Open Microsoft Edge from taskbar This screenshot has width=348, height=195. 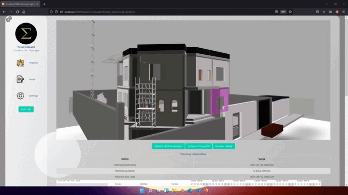pos(190,190)
